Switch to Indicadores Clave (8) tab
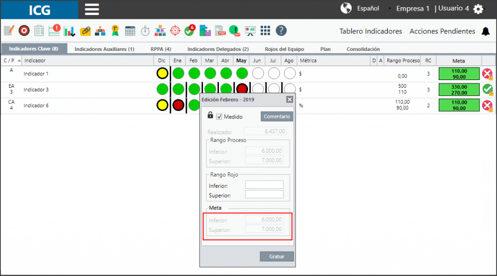The image size is (497, 276). [33, 49]
